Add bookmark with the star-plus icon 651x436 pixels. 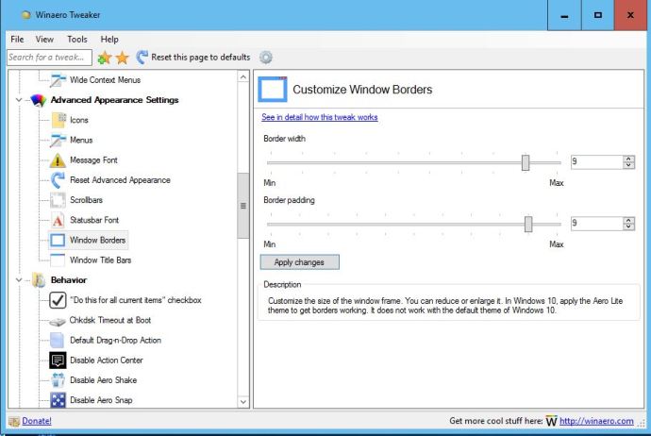[x=104, y=58]
